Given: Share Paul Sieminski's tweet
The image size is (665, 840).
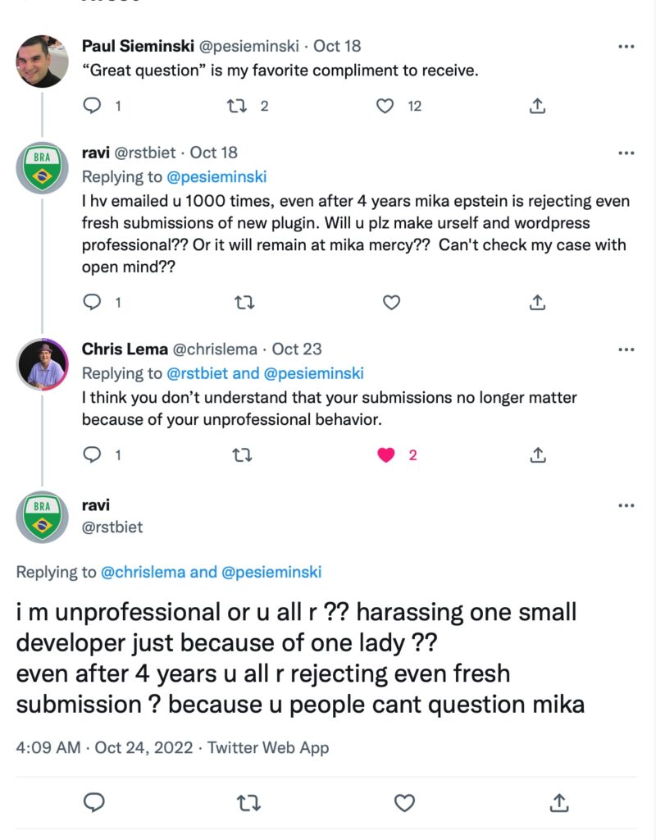Looking at the screenshot, I should tap(538, 106).
